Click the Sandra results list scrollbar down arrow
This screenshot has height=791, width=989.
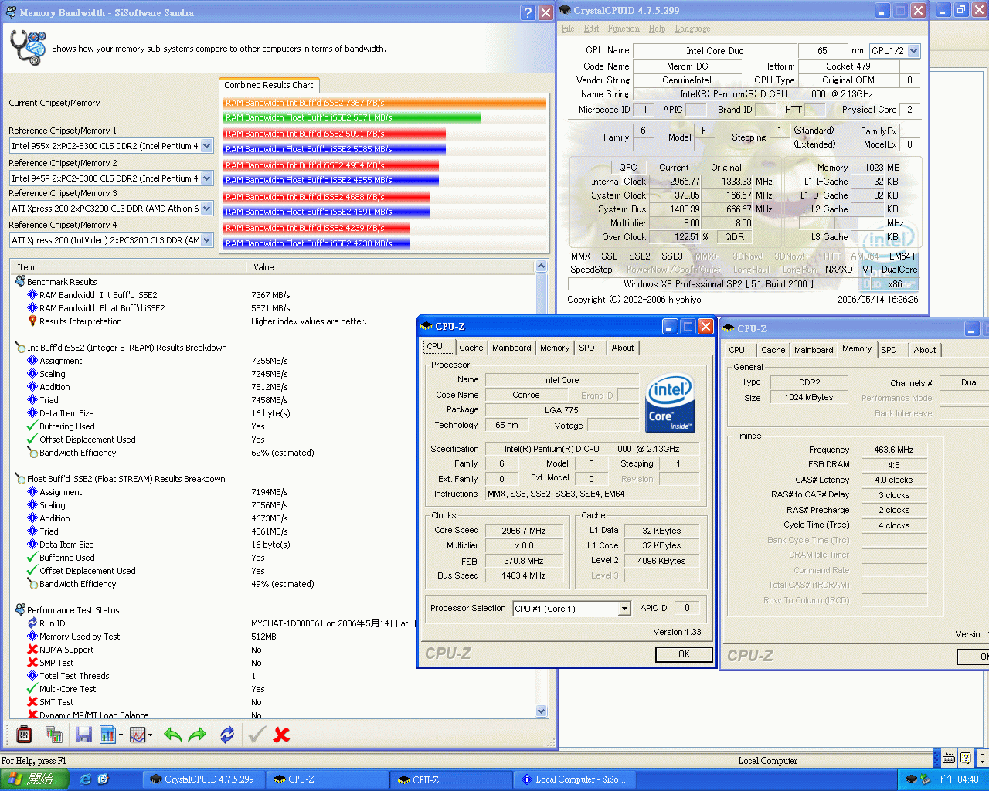pos(541,711)
